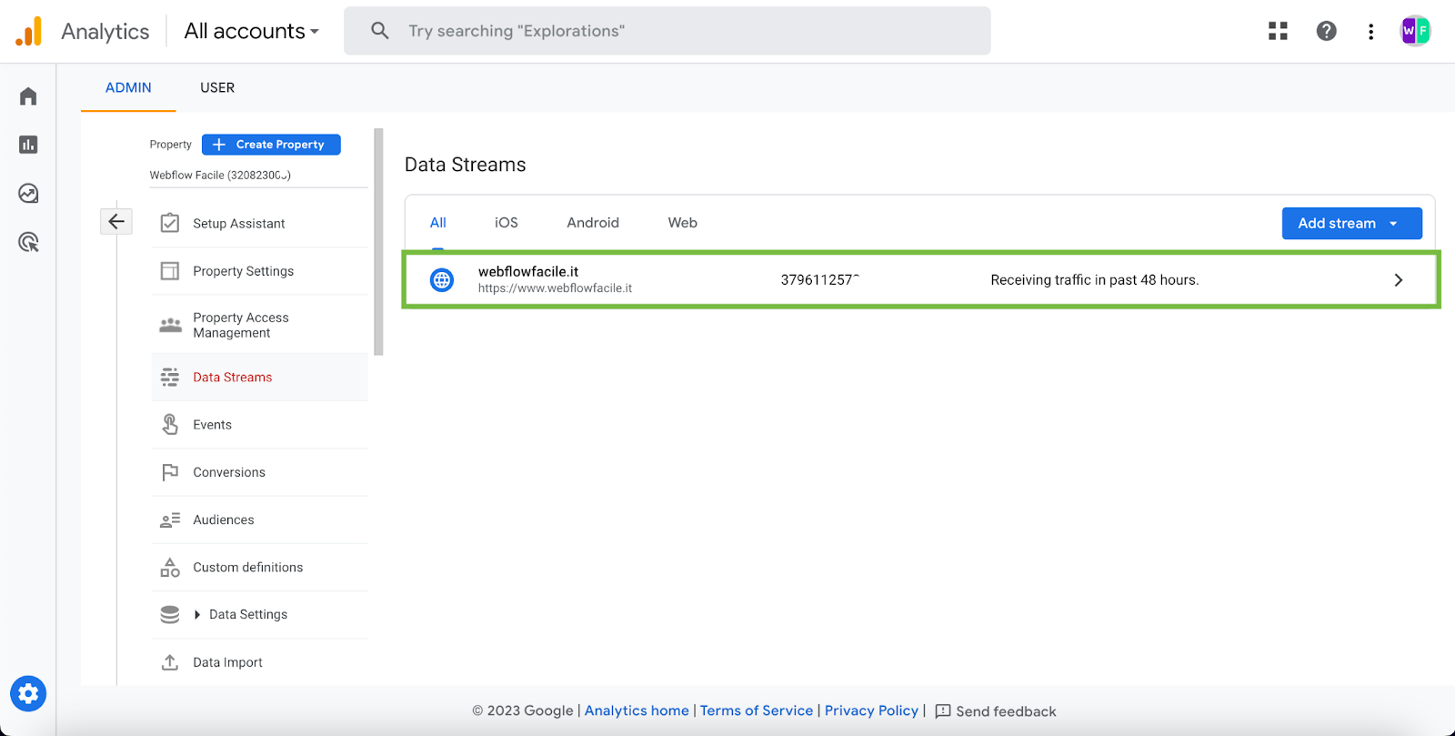Screen dimensions: 1455x736
Task: Click the Data Settings database icon
Action: (170, 615)
